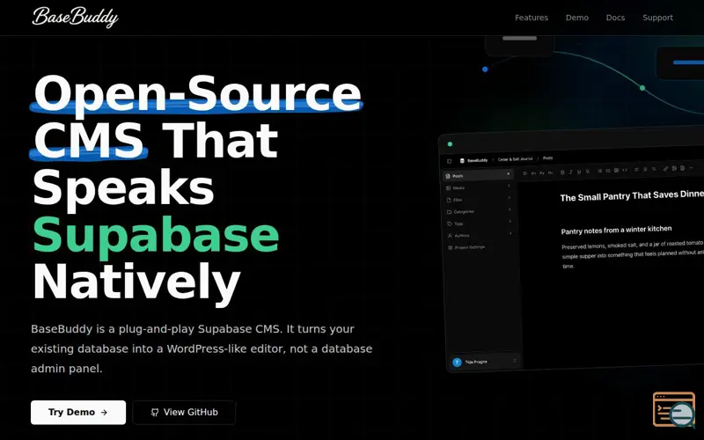Click the align-center icon in editor toolbar
Image resolution: width=704 pixels, height=440 pixels.
click(645, 169)
